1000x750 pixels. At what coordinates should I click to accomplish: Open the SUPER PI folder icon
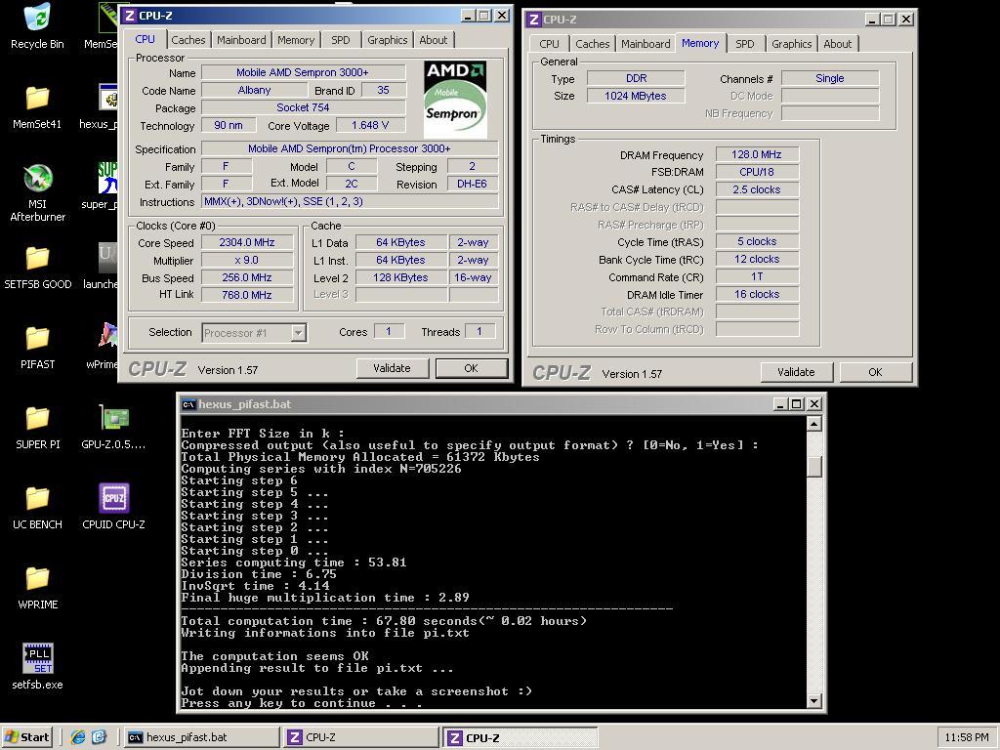pos(37,427)
